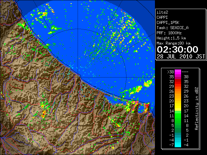This screenshot has height=155, width=207.
Task: Click the '-7' legend label
Action: point(171,145)
